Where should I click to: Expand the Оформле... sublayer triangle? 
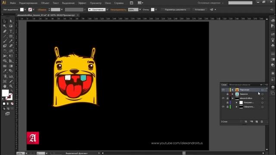pyautogui.click(x=237, y=107)
